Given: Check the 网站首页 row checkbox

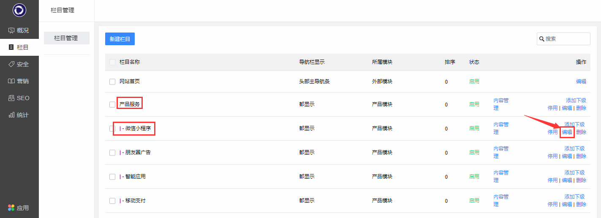Looking at the screenshot, I should coord(112,82).
